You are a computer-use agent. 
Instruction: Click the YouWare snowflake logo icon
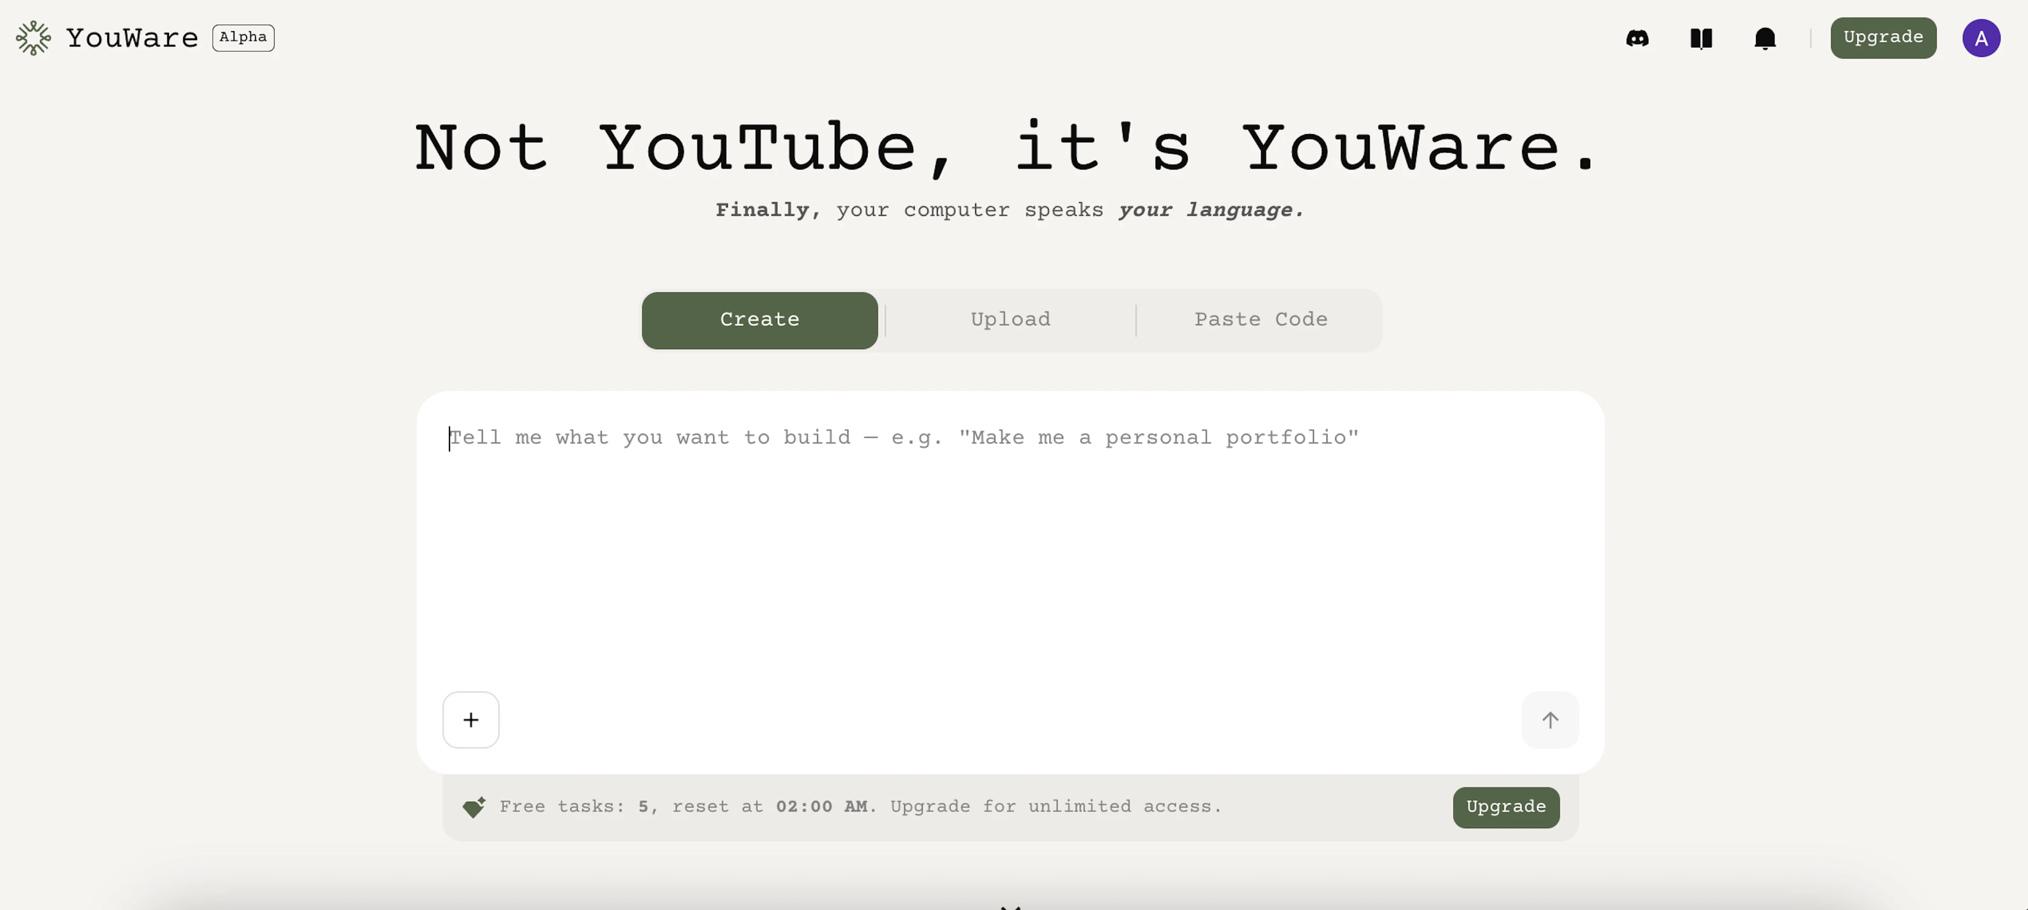tap(32, 37)
